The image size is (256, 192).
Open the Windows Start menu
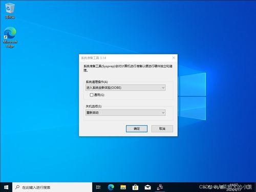[6, 187]
